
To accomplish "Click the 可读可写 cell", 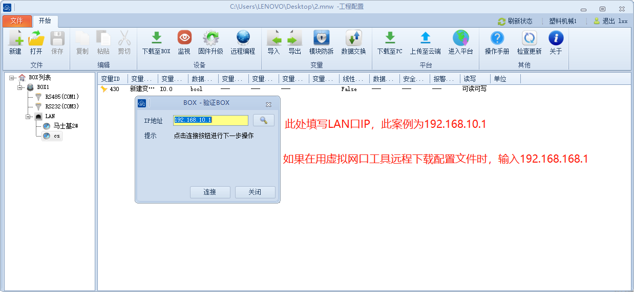I will point(474,89).
